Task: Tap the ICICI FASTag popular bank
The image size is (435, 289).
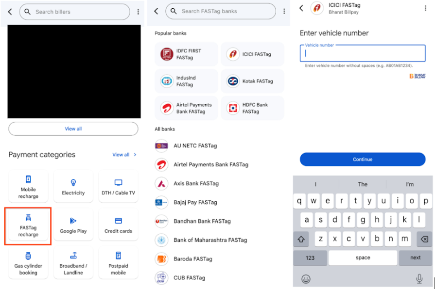Action: 252,54
